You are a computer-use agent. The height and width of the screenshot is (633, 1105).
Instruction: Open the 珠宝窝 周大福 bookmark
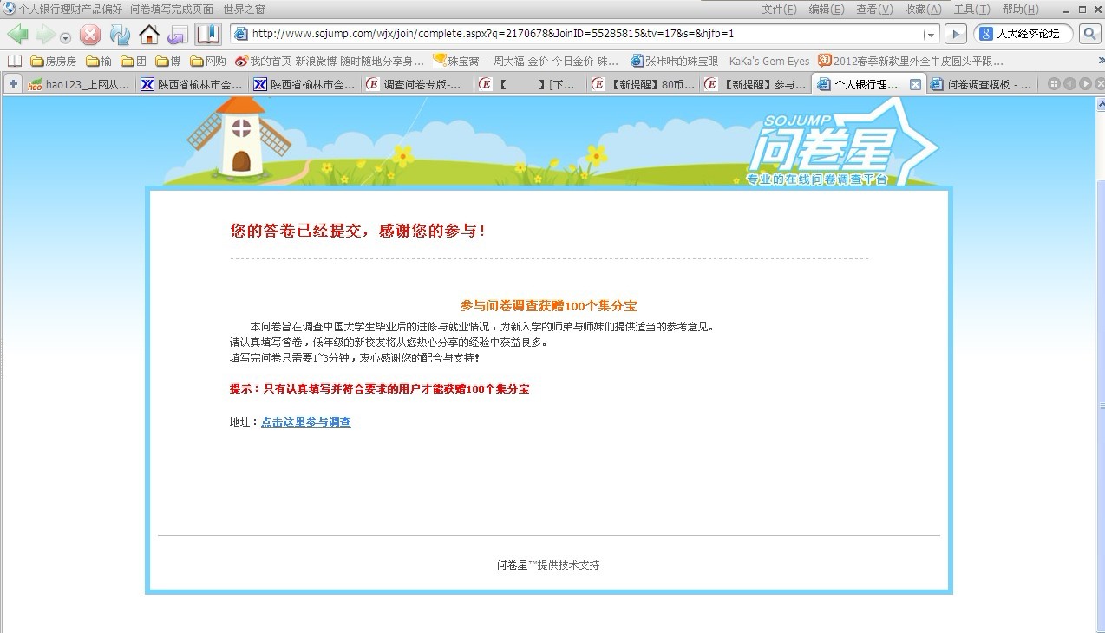526,62
